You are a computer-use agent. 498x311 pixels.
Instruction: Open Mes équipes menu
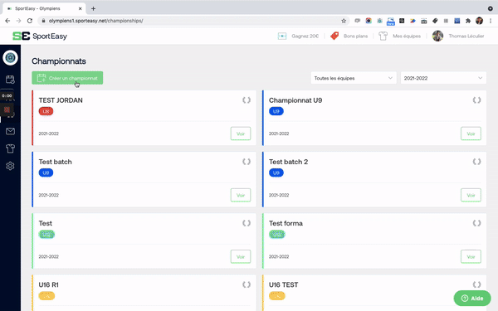(x=407, y=36)
